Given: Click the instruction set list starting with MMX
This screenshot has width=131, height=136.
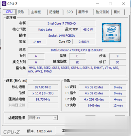Looking at the screenshot, I should point(77,70).
